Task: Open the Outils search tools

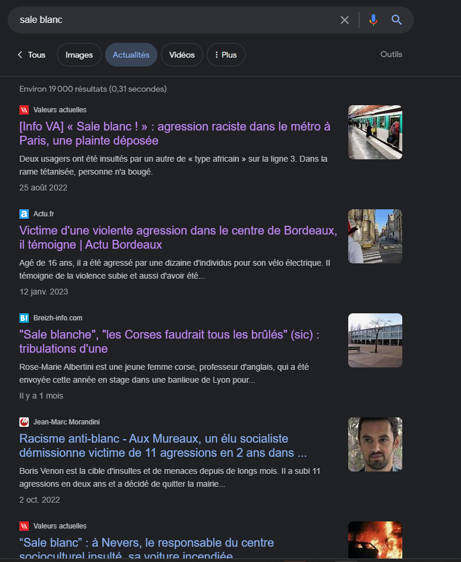Action: coord(391,55)
